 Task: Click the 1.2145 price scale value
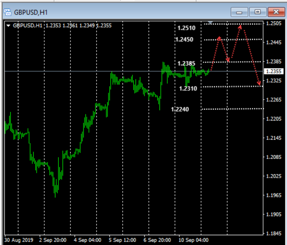point(274,138)
